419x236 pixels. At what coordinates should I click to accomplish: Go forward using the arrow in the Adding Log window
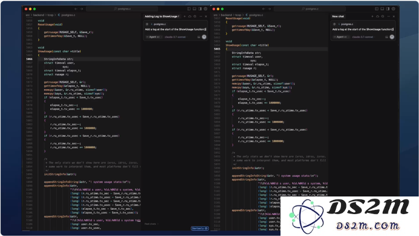click(x=81, y=9)
